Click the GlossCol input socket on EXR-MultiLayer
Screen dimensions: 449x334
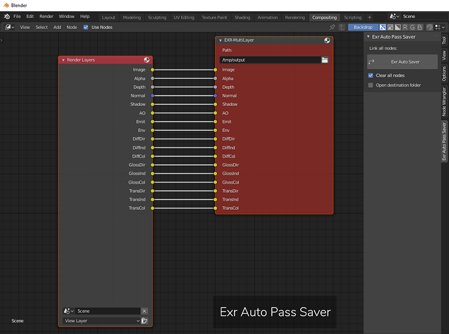tap(215, 182)
